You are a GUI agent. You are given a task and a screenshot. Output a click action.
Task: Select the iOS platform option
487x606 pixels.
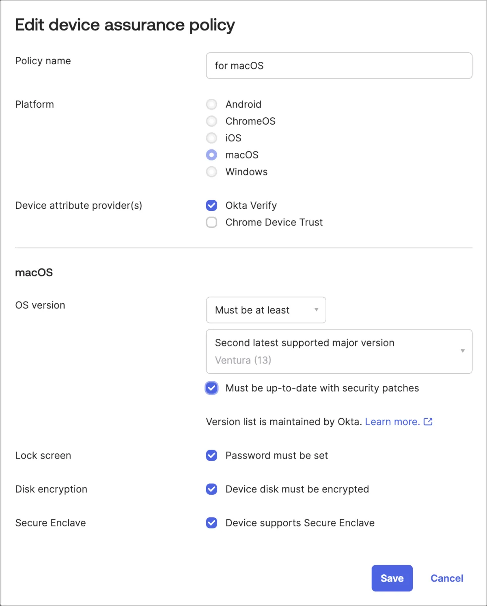(x=211, y=138)
